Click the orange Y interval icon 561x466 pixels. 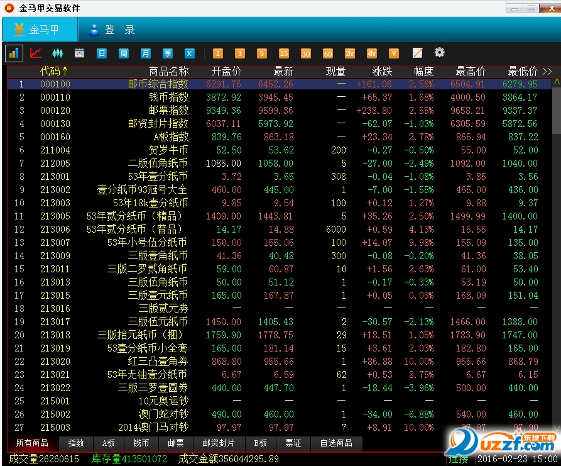(x=393, y=53)
